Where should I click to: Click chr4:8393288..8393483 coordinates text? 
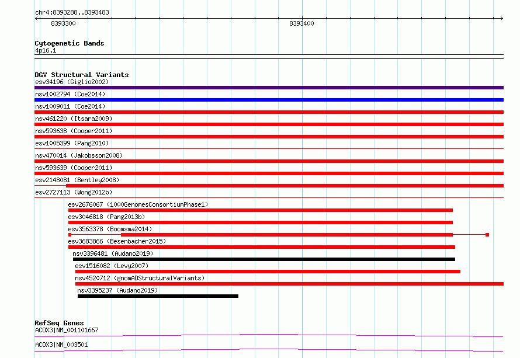coord(72,12)
